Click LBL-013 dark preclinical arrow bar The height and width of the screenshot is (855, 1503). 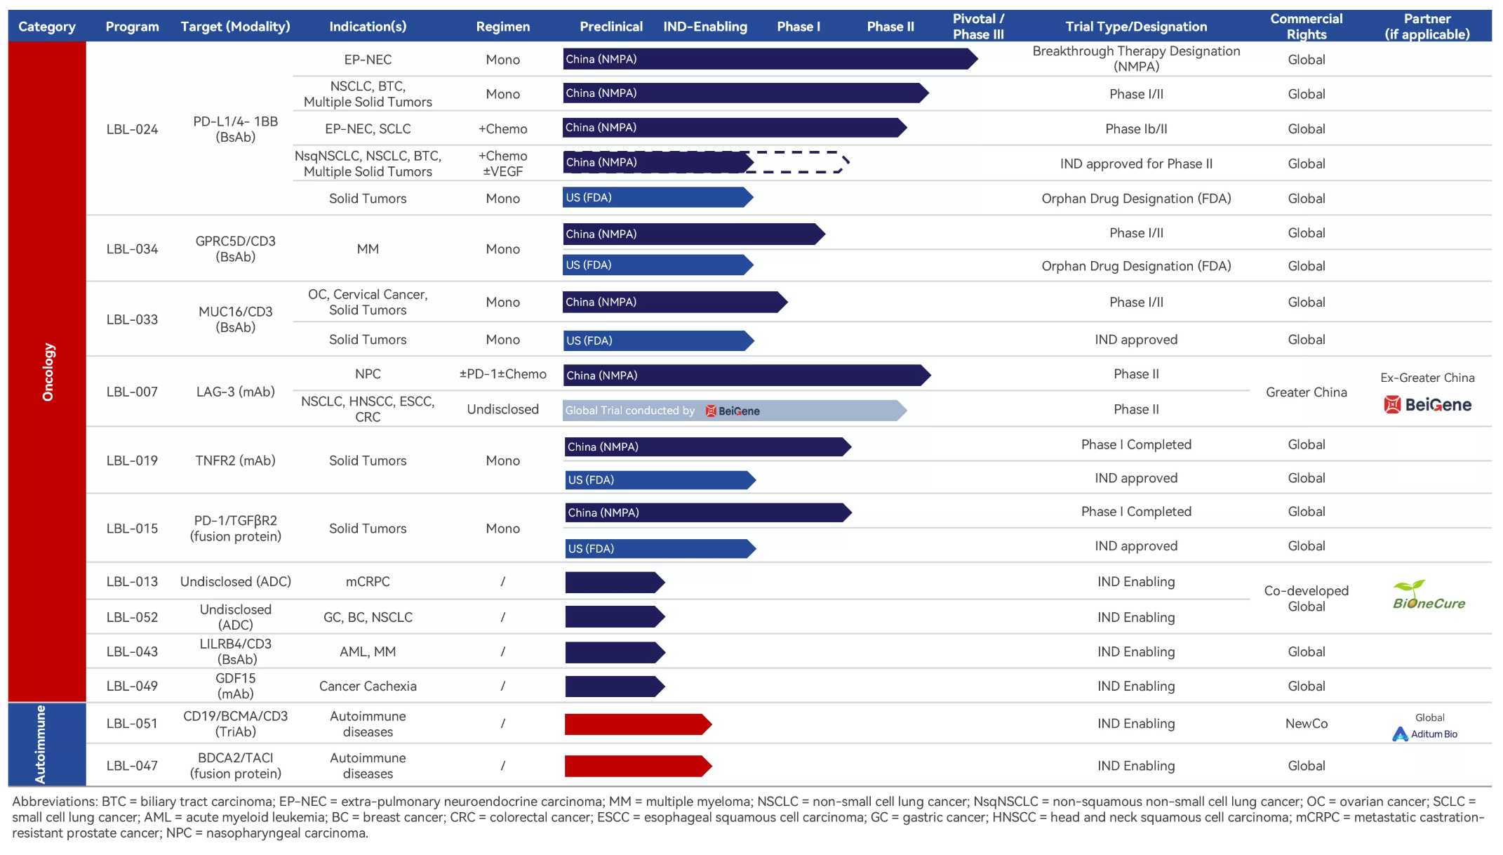click(614, 582)
